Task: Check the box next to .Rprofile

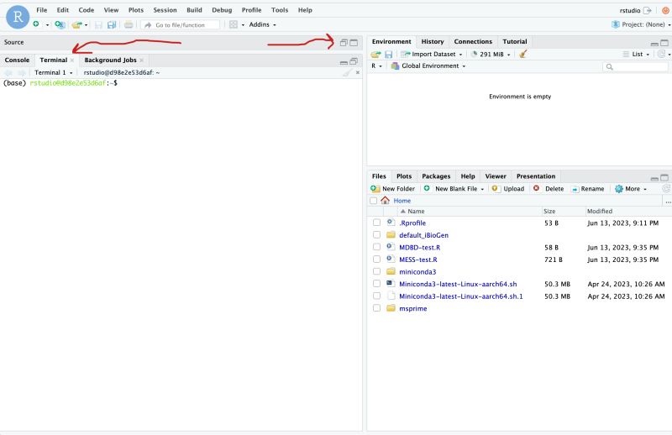Action: pyautogui.click(x=376, y=223)
